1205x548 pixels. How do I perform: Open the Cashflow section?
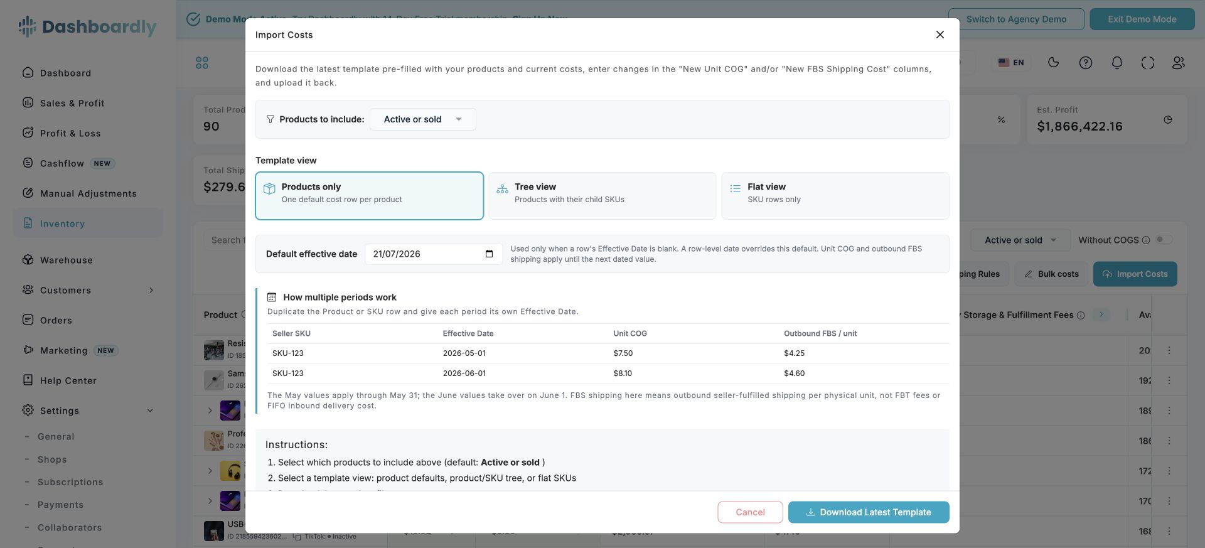62,163
